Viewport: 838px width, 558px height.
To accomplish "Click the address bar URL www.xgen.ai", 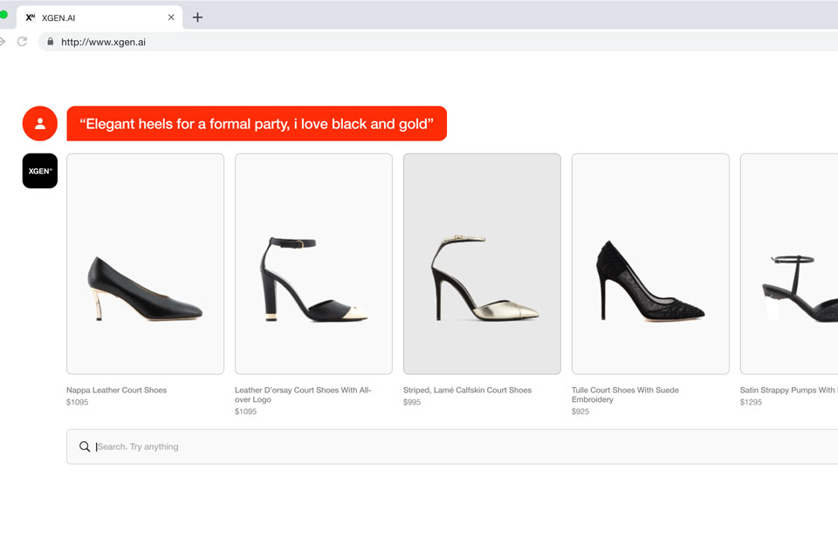I will [x=102, y=41].
